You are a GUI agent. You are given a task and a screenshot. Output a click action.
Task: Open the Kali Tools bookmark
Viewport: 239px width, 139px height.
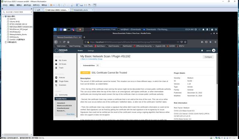click(87, 46)
